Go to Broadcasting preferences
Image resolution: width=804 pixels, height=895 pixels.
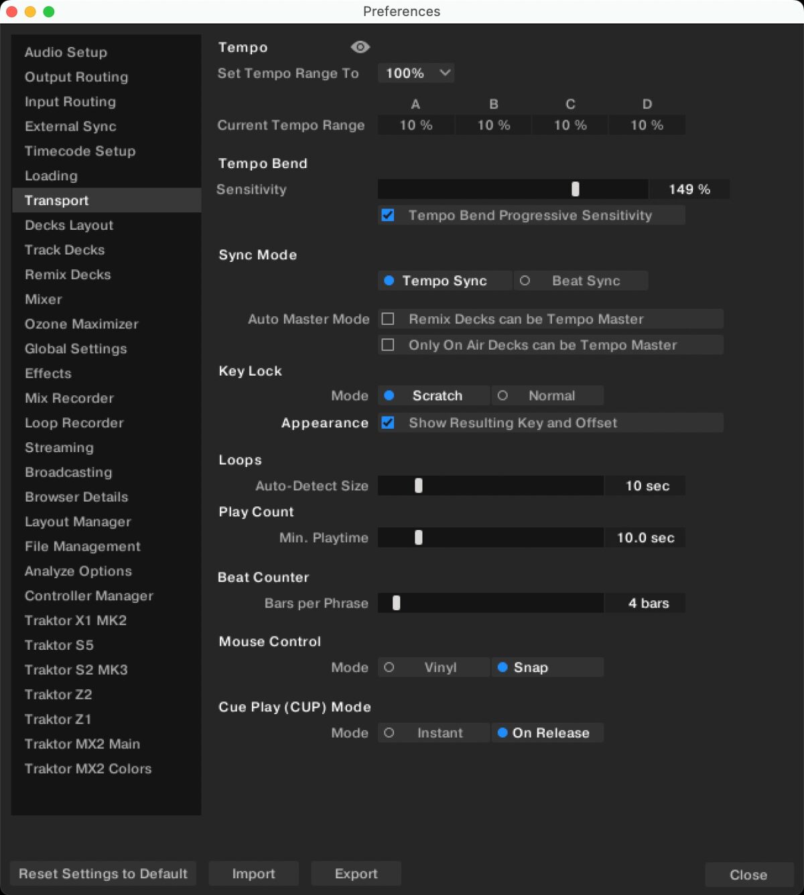[x=68, y=472]
